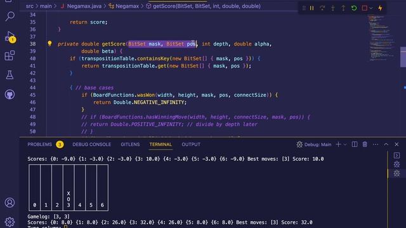Switch to the GitLens tab
Screen dimensions: 406x228
point(130,144)
